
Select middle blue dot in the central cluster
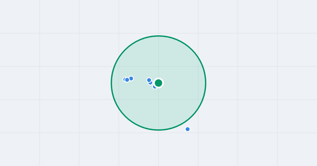coord(151,83)
